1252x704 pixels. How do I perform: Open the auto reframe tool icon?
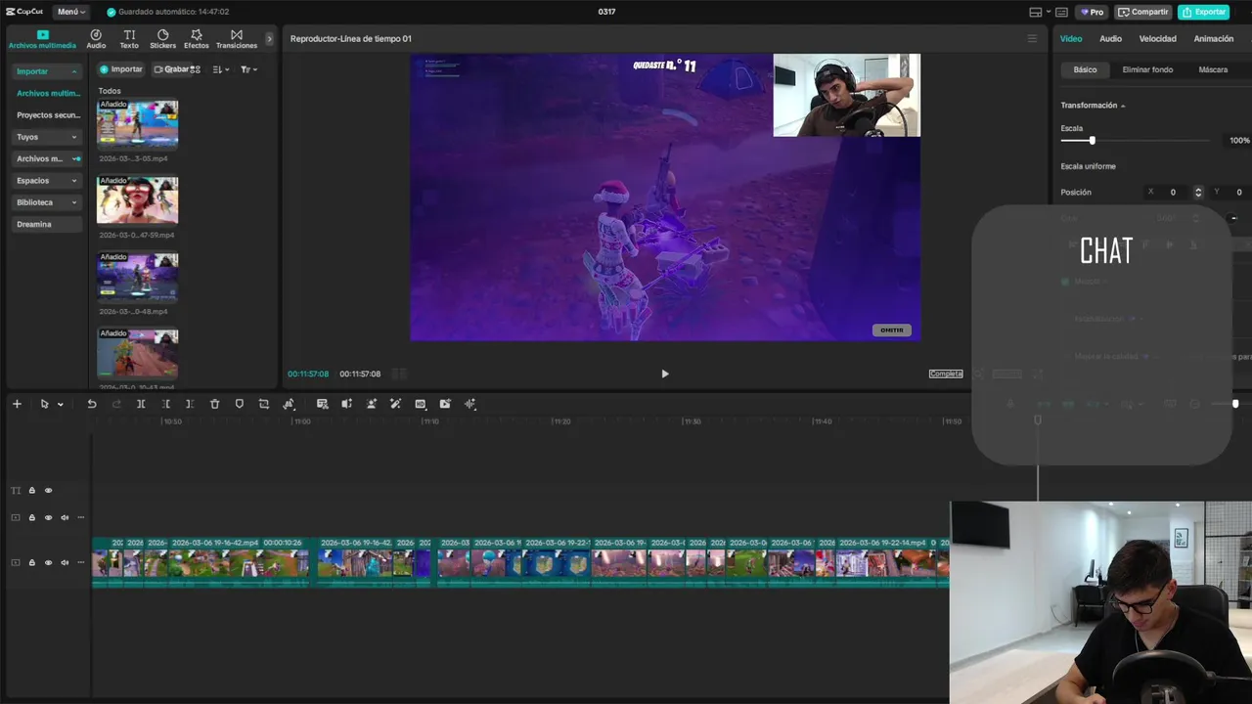[289, 404]
